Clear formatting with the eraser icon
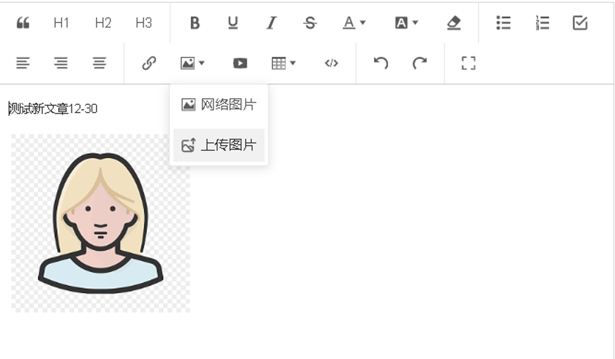Viewport: 615px width, 359px height. 453,23
